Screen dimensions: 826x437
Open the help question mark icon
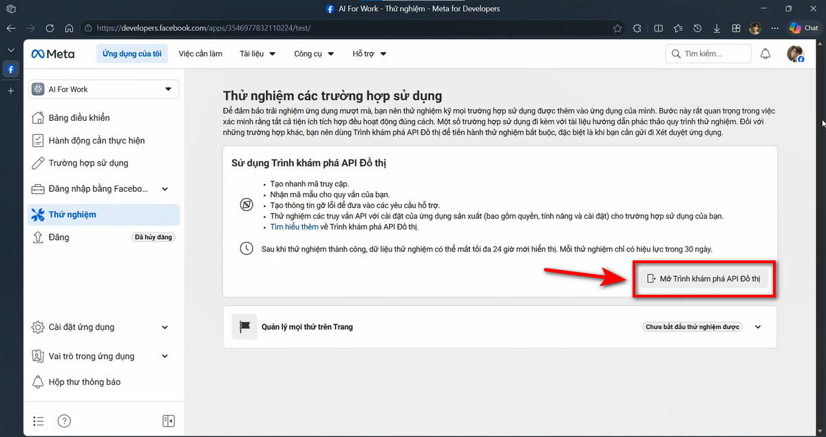(x=63, y=421)
